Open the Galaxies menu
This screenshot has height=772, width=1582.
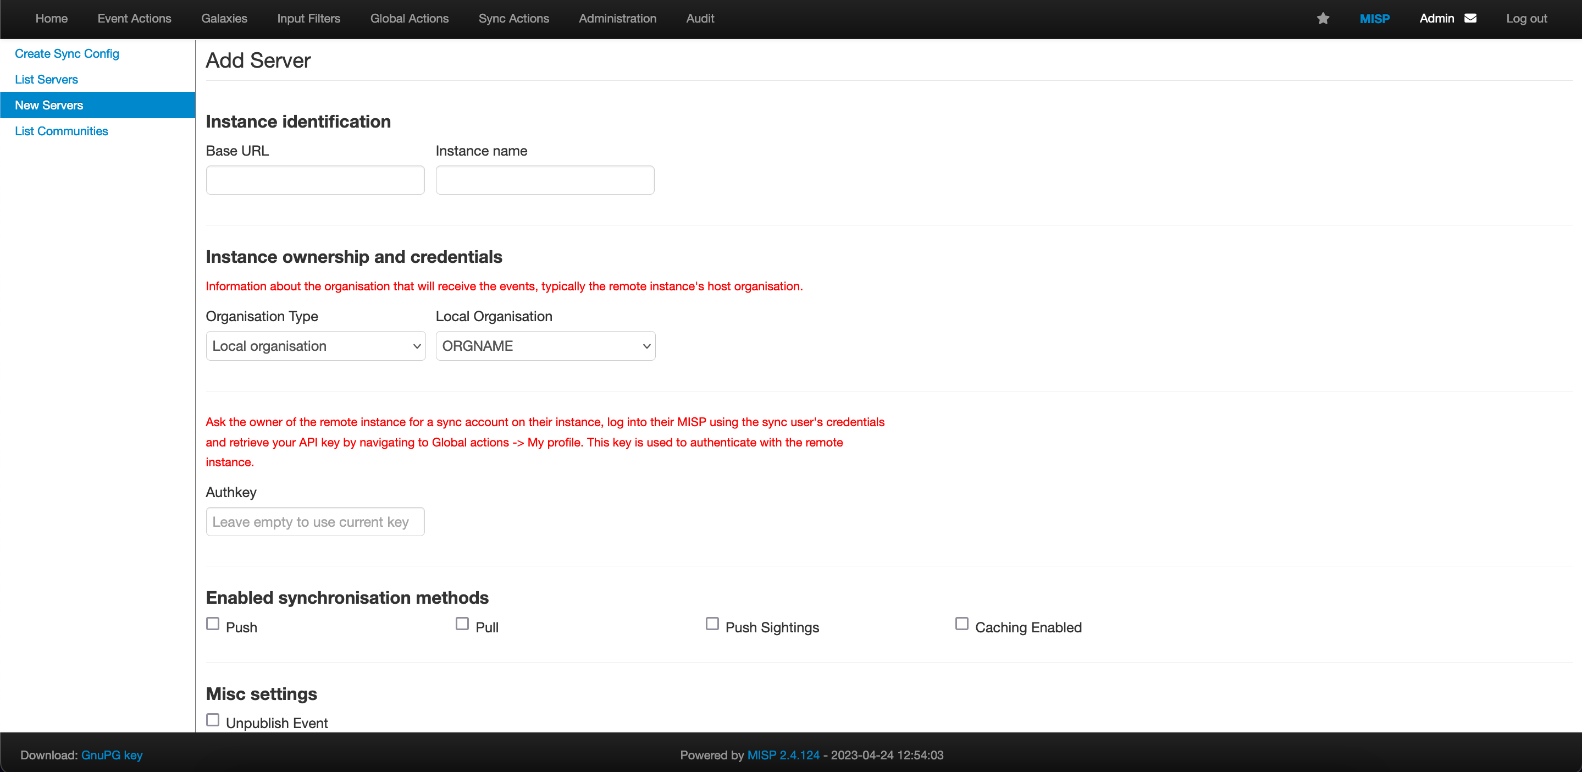[x=224, y=19]
